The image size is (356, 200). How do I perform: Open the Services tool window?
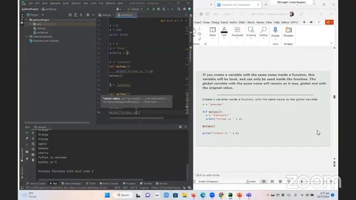(162, 183)
